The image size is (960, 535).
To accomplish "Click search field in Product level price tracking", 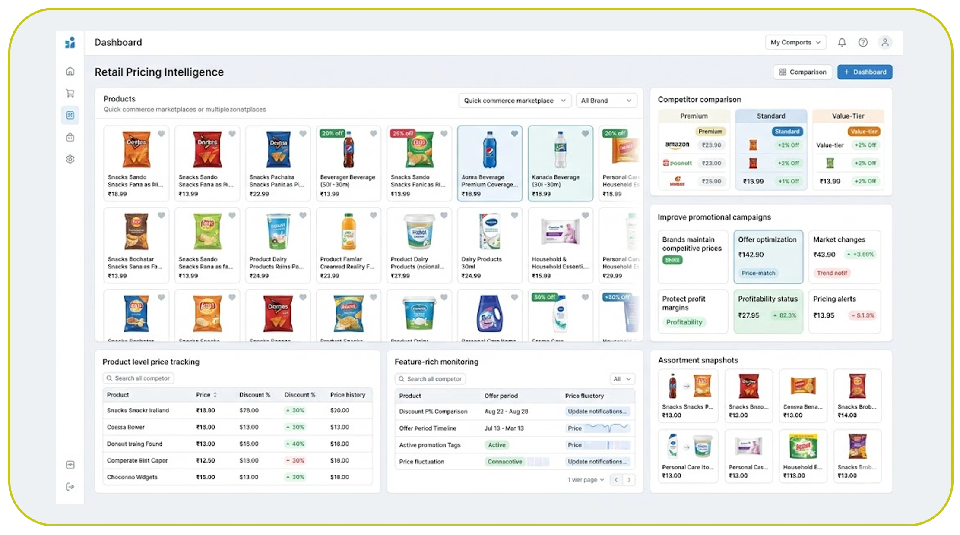I will click(x=138, y=378).
